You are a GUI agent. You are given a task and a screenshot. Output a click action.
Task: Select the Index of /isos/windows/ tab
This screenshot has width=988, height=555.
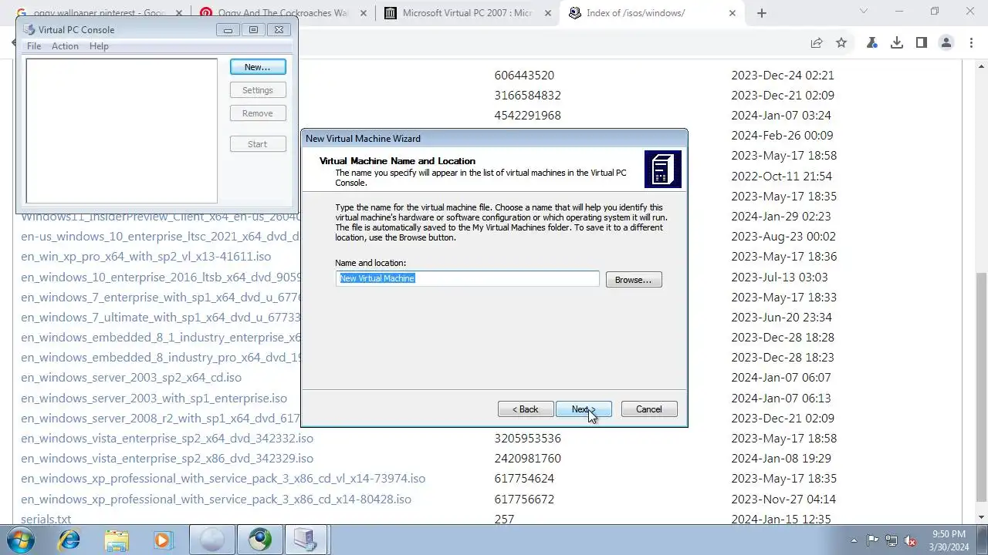click(x=653, y=13)
